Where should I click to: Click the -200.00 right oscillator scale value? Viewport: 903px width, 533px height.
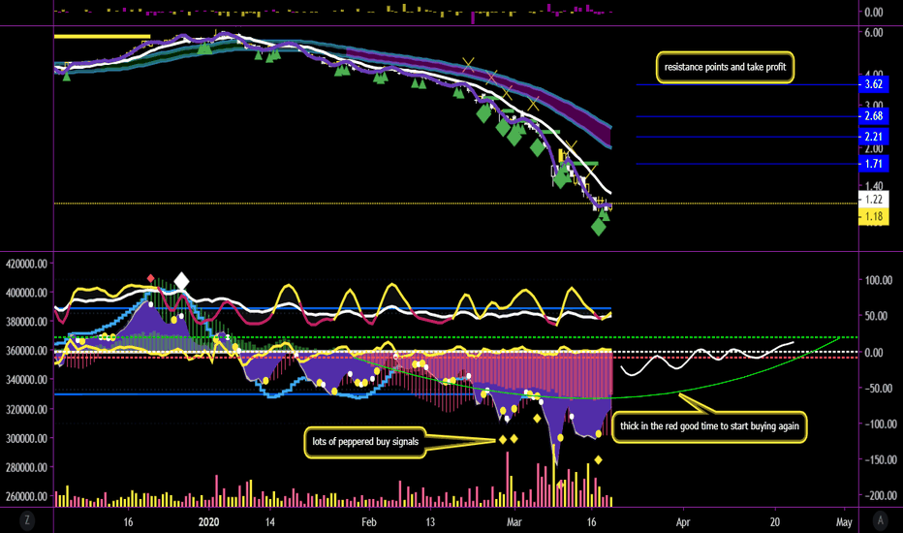tap(881, 495)
